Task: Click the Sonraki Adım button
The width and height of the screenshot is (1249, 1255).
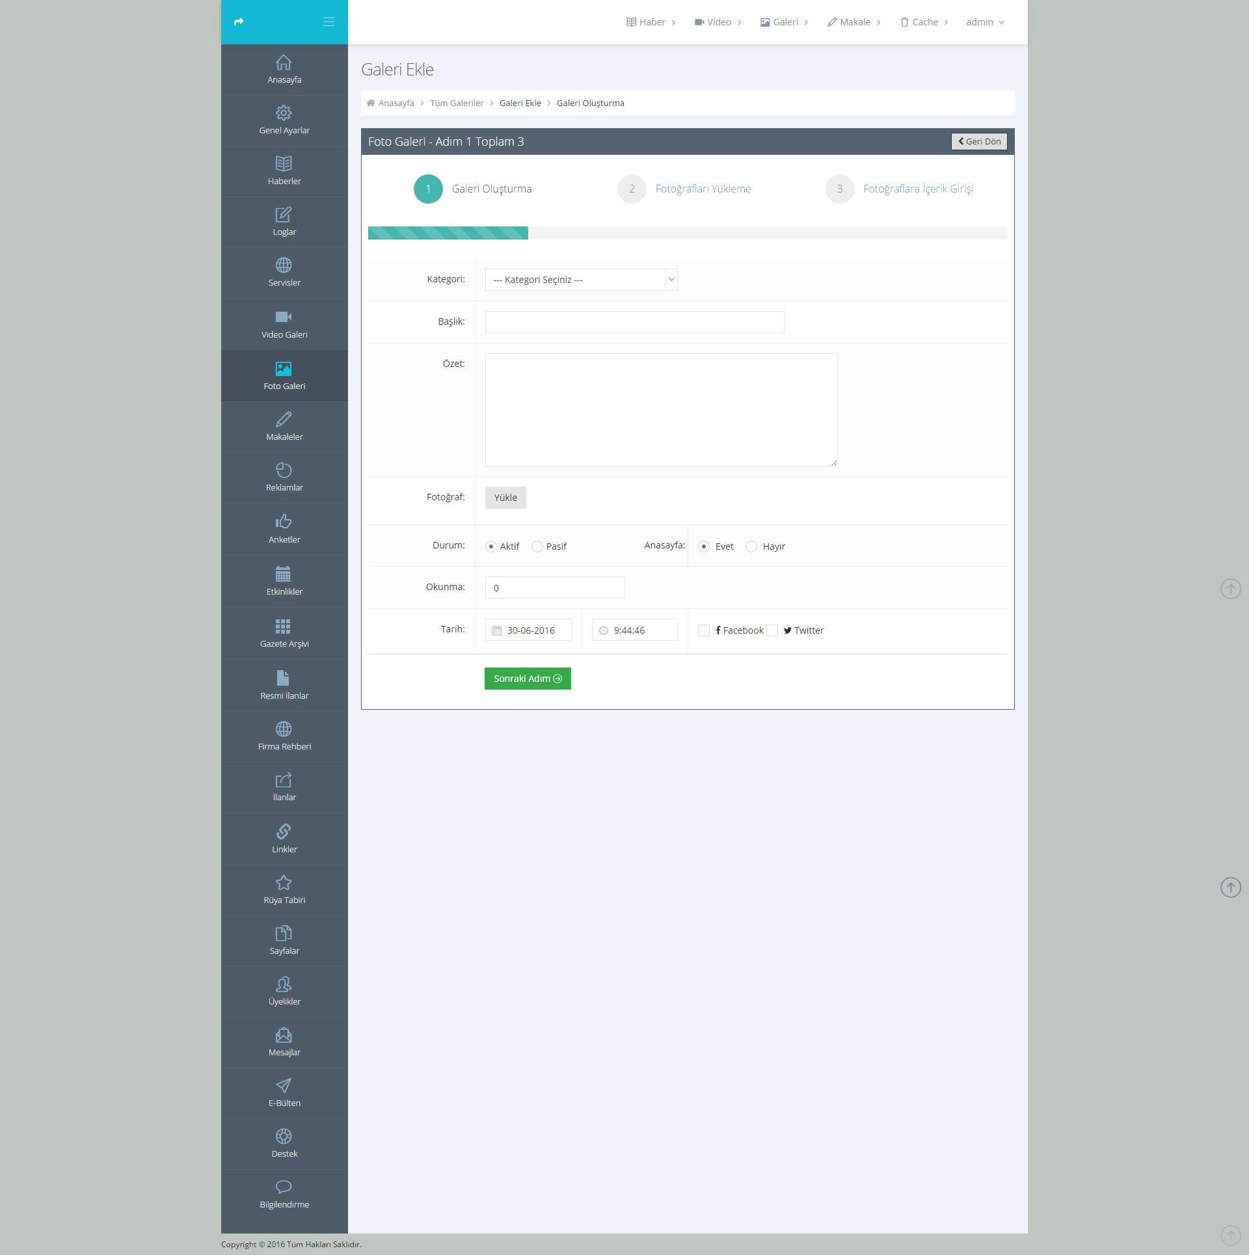Action: (x=528, y=679)
